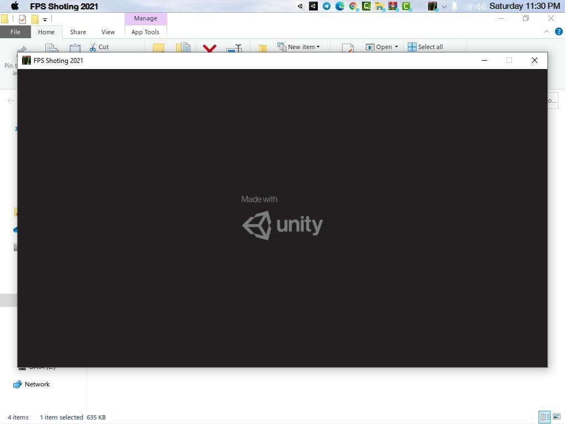Screen dimensions: 565x424
Task: Close the FPS Shoting 2021 game window
Action: pyautogui.click(x=534, y=60)
